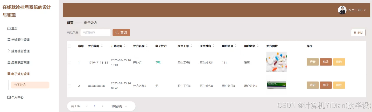Screen dimensions: 372x112
Task: Click the sort arrows on 处方名称 column
Action: [x=147, y=46]
